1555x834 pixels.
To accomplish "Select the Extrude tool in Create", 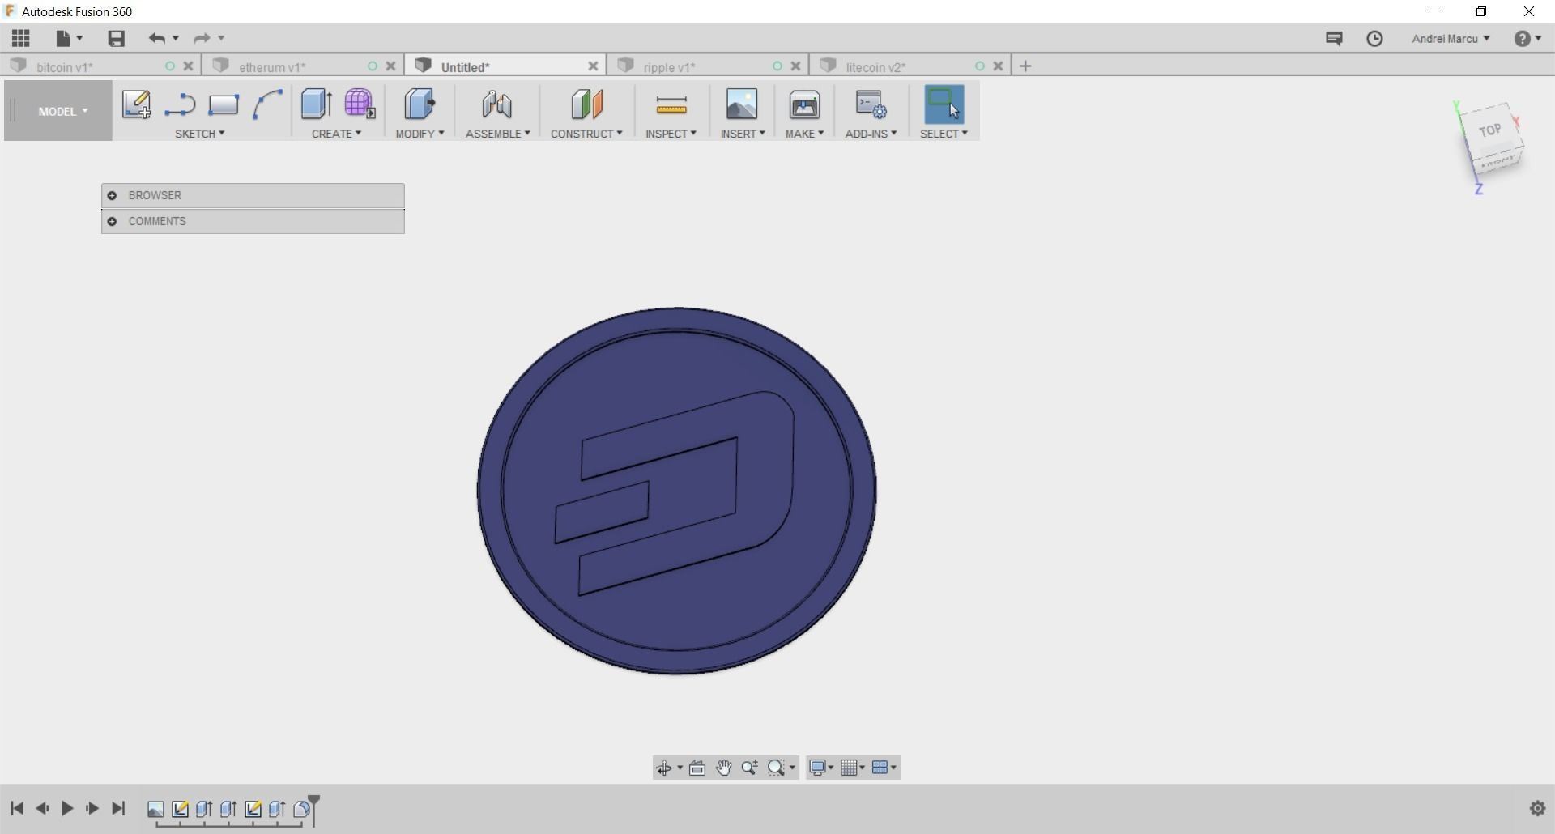I will pos(316,104).
